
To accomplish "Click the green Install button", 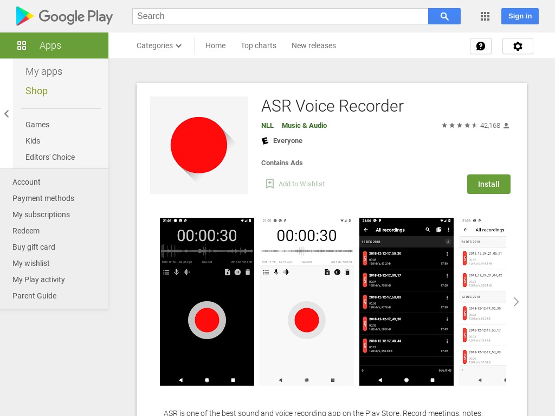I will tap(488, 184).
